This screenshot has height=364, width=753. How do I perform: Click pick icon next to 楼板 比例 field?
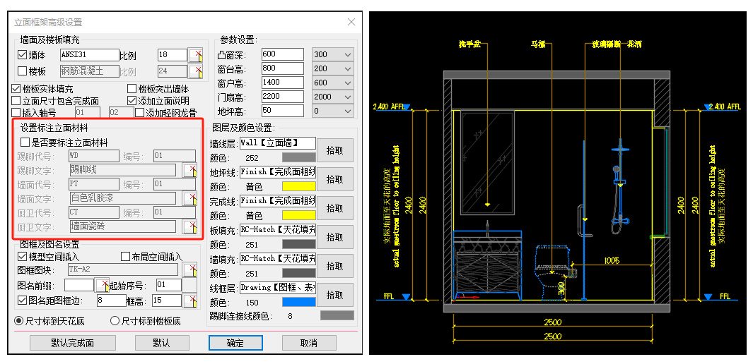pos(195,71)
